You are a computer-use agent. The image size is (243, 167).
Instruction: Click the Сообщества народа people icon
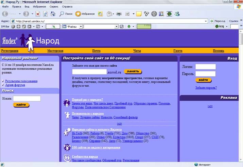[x=67, y=158]
